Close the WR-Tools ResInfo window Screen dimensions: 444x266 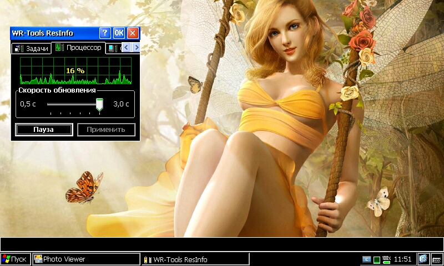(x=133, y=33)
